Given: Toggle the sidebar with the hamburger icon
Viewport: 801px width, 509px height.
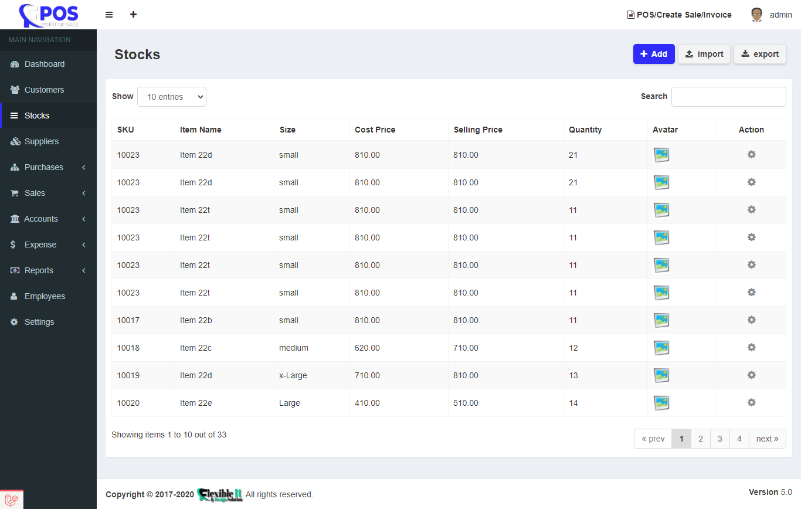Looking at the screenshot, I should [109, 14].
